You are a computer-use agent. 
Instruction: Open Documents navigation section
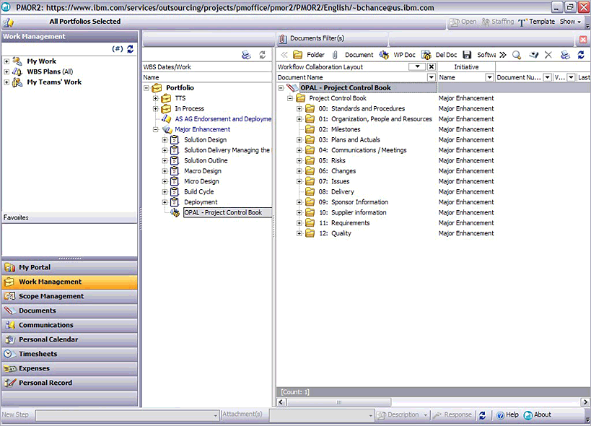pos(70,310)
